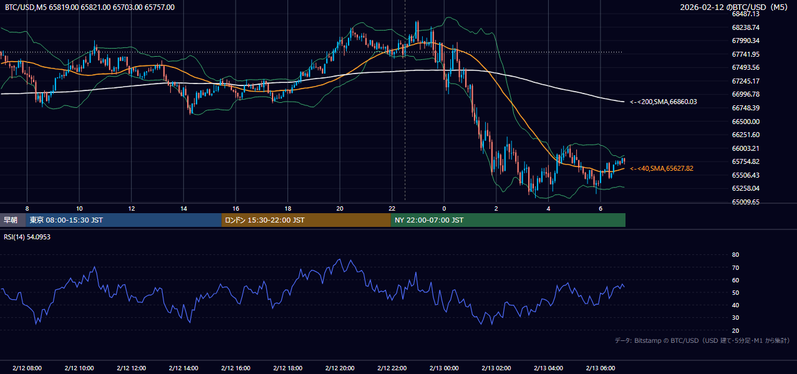The width and height of the screenshot is (797, 374).
Task: Click the bottom time label 2/12 14:00
Action: click(183, 368)
